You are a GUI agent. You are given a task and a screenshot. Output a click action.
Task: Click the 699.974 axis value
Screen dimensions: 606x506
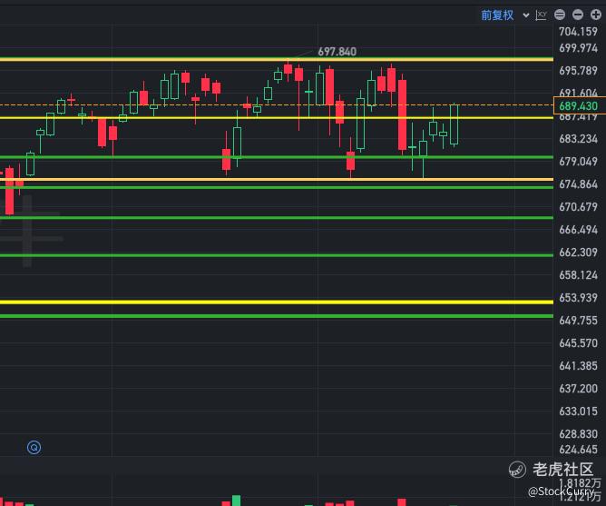(x=578, y=48)
